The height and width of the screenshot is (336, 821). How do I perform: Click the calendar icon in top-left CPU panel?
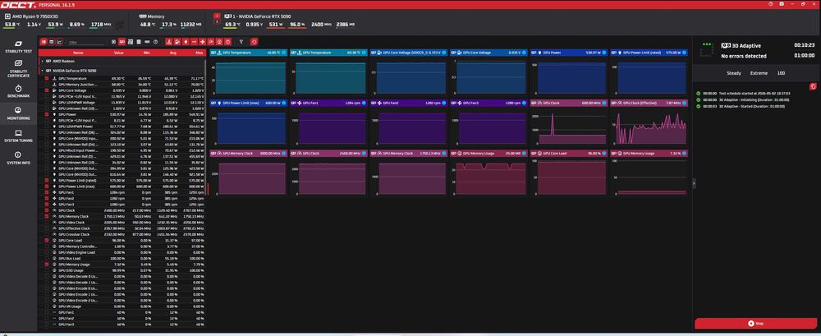click(x=121, y=25)
